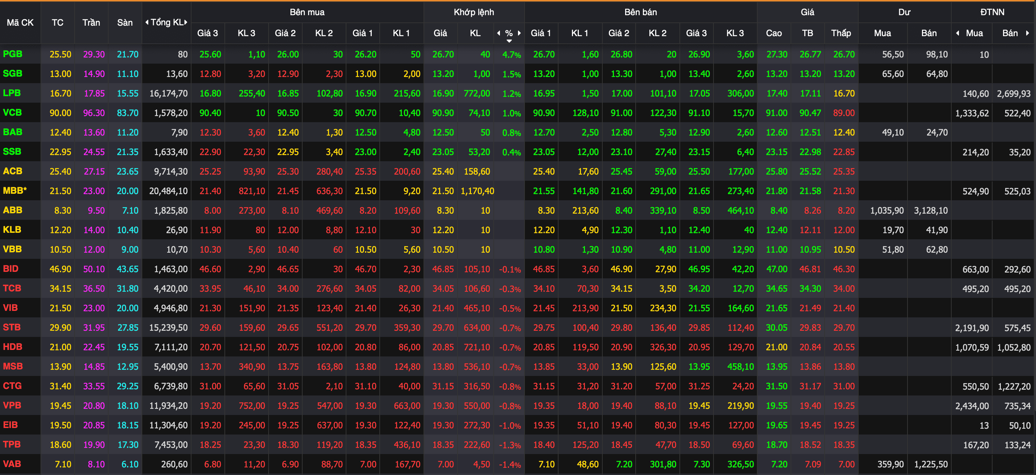
Task: Click VCB ceiling price 96.30
Action: pyautogui.click(x=94, y=113)
